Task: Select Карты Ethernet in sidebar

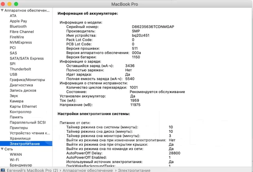Action: click(23, 107)
